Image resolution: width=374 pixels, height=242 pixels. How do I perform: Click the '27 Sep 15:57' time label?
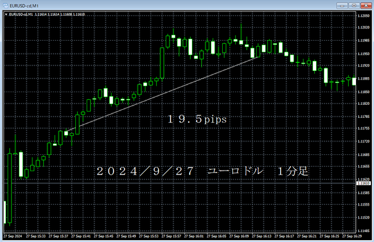[171, 236]
